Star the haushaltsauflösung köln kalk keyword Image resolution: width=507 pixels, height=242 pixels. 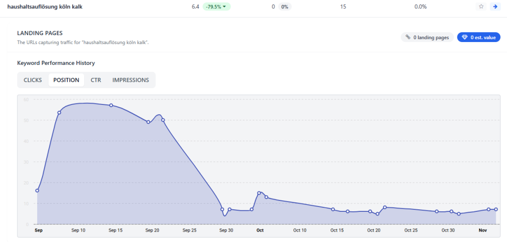click(481, 7)
